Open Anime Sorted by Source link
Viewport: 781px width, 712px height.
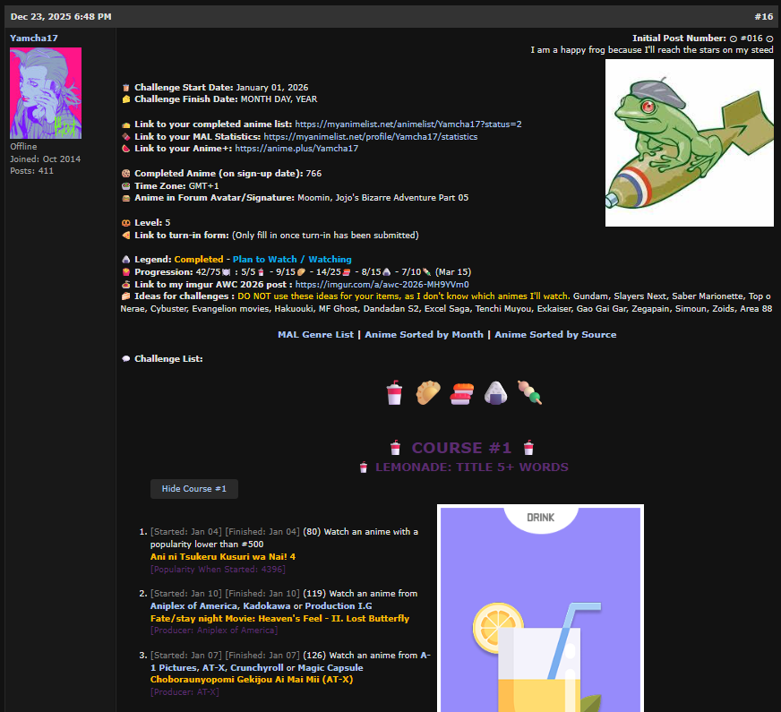pos(555,335)
